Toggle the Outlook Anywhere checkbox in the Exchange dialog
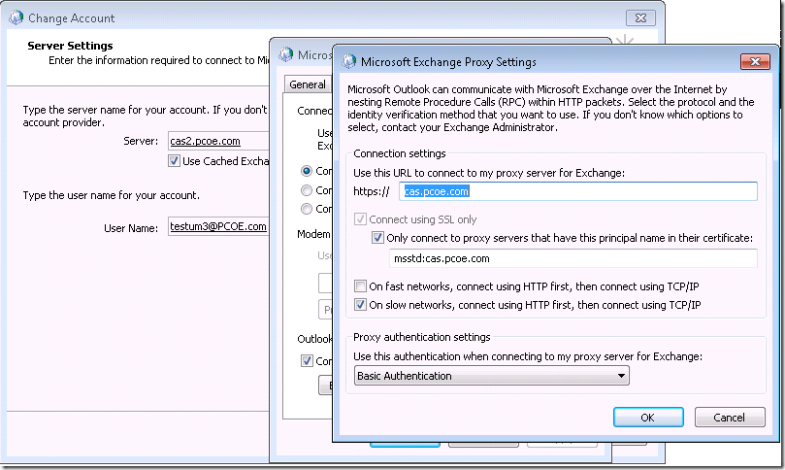785x470 pixels. coord(307,361)
